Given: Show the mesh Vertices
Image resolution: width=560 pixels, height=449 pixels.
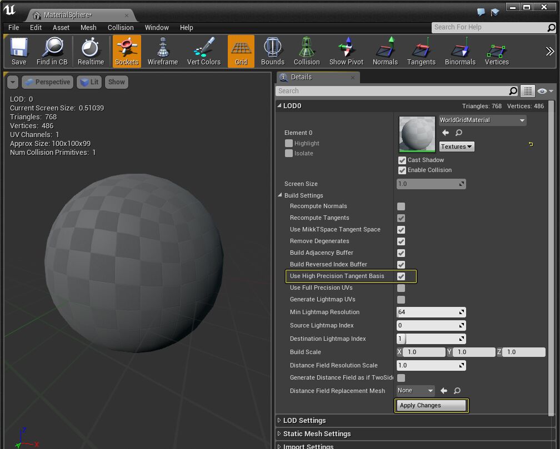Looking at the screenshot, I should pos(496,51).
